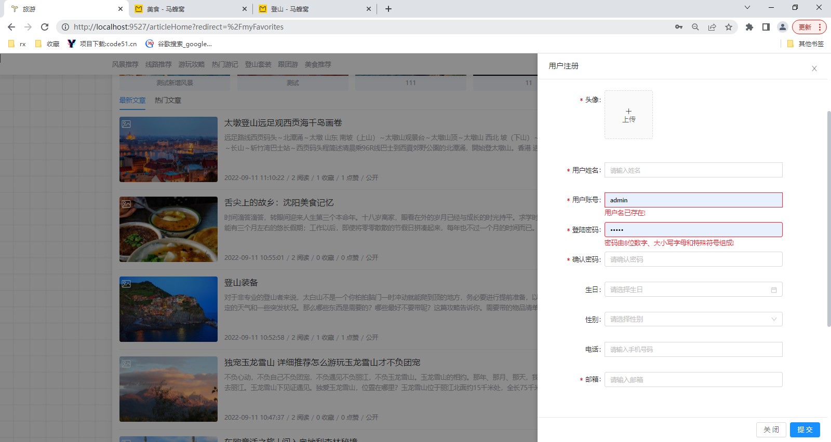The image size is (831, 442).
Task: Click the 用户账号 field containing admin
Action: 693,200
